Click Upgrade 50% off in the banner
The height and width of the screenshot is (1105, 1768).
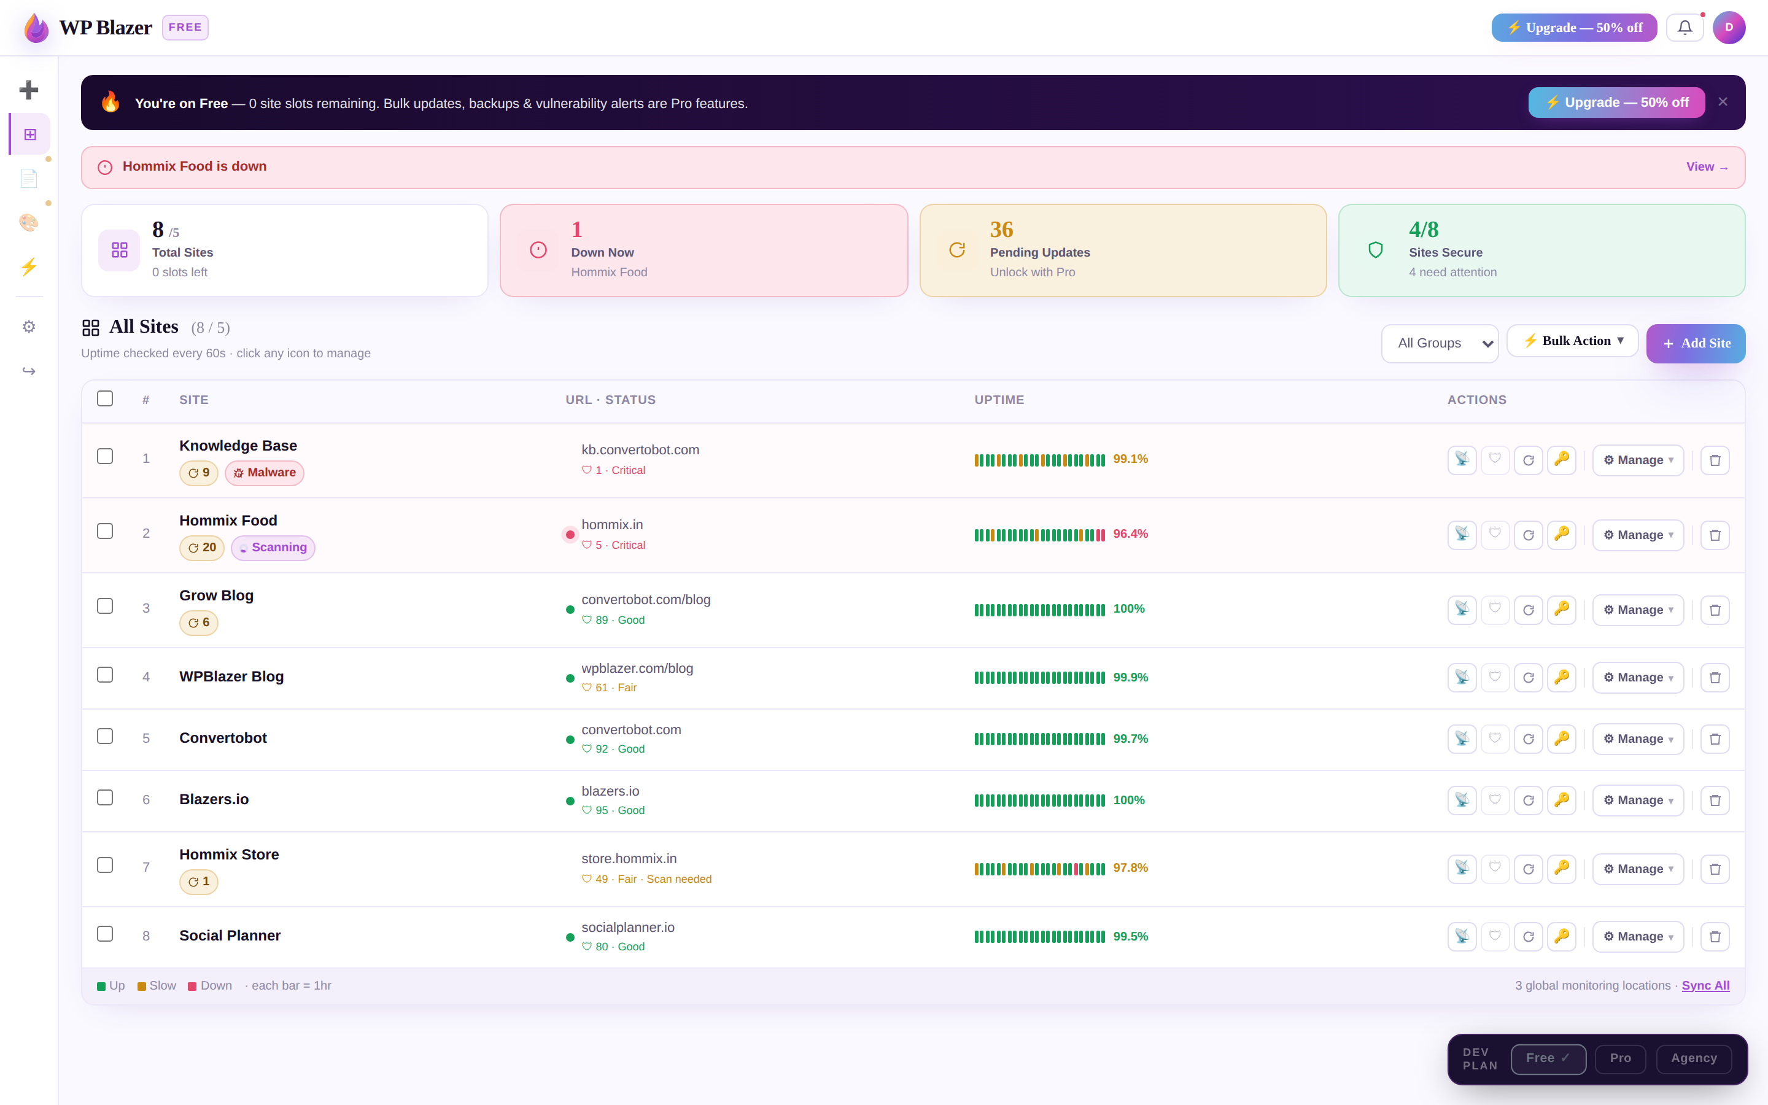tap(1616, 103)
